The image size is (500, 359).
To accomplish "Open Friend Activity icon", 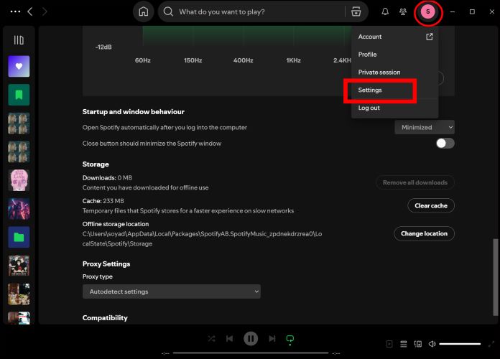I will coord(403,11).
